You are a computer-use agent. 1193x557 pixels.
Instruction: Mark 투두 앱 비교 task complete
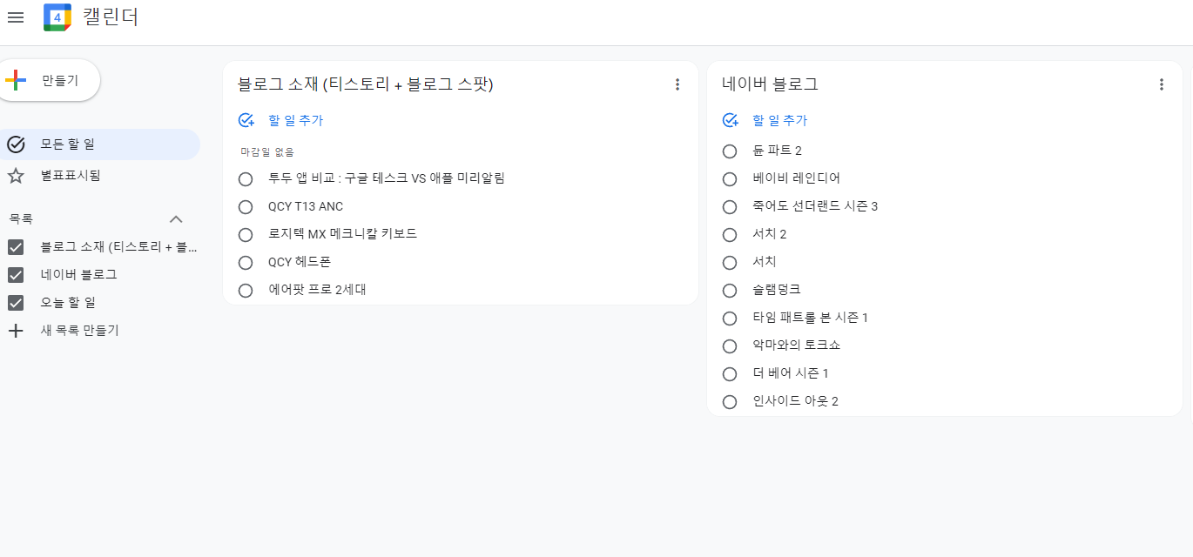pos(246,179)
